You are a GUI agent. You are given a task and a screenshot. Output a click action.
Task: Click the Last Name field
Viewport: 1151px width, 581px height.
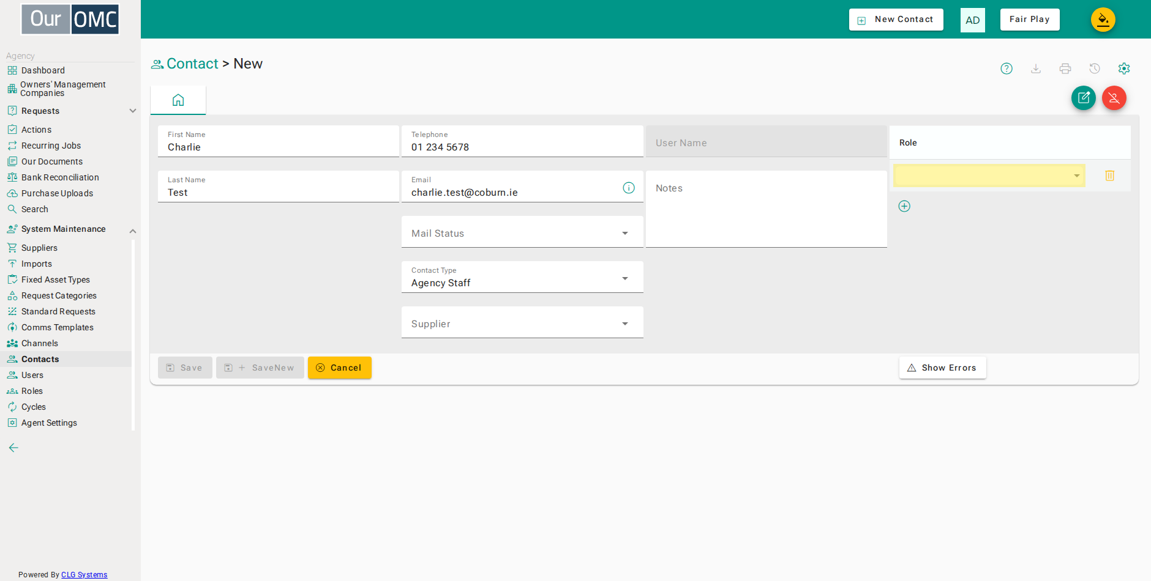279,187
